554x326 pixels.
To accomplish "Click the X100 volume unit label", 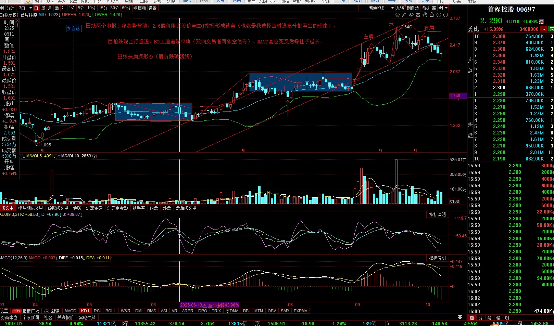I will (454, 201).
